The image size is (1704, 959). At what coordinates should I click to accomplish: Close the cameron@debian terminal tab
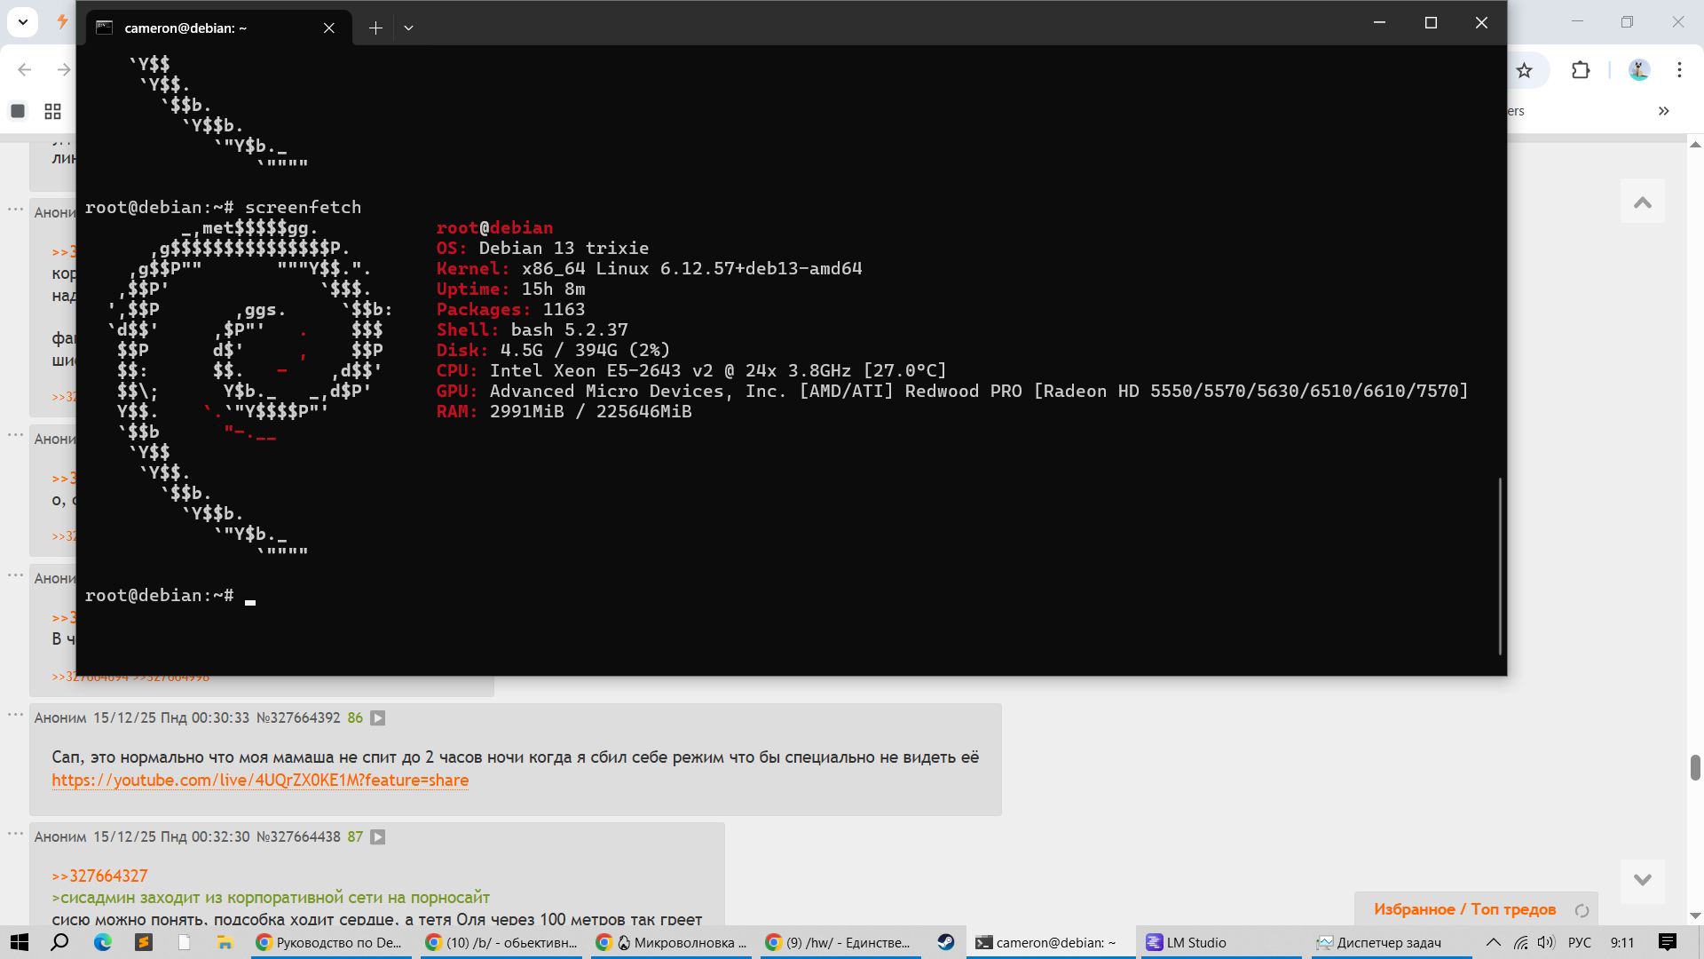(329, 28)
